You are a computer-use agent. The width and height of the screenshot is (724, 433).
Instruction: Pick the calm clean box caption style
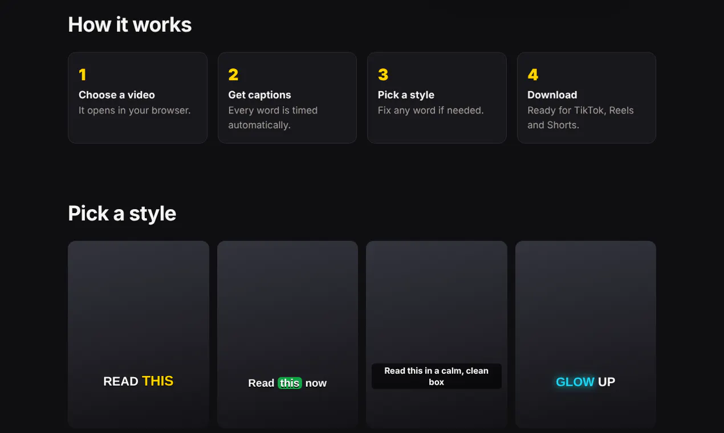point(437,334)
